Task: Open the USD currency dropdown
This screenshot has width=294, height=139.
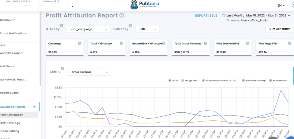Action: [147, 29]
